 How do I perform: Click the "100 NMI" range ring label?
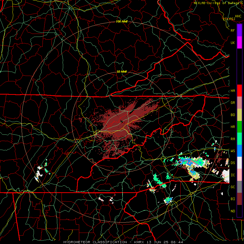pyautogui.click(x=122, y=21)
